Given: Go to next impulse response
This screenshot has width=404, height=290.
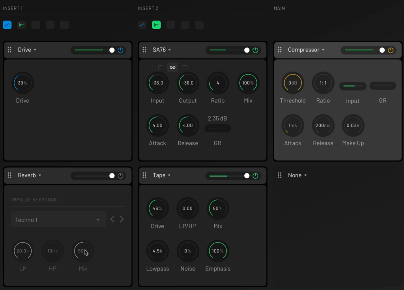Looking at the screenshot, I should point(122,219).
